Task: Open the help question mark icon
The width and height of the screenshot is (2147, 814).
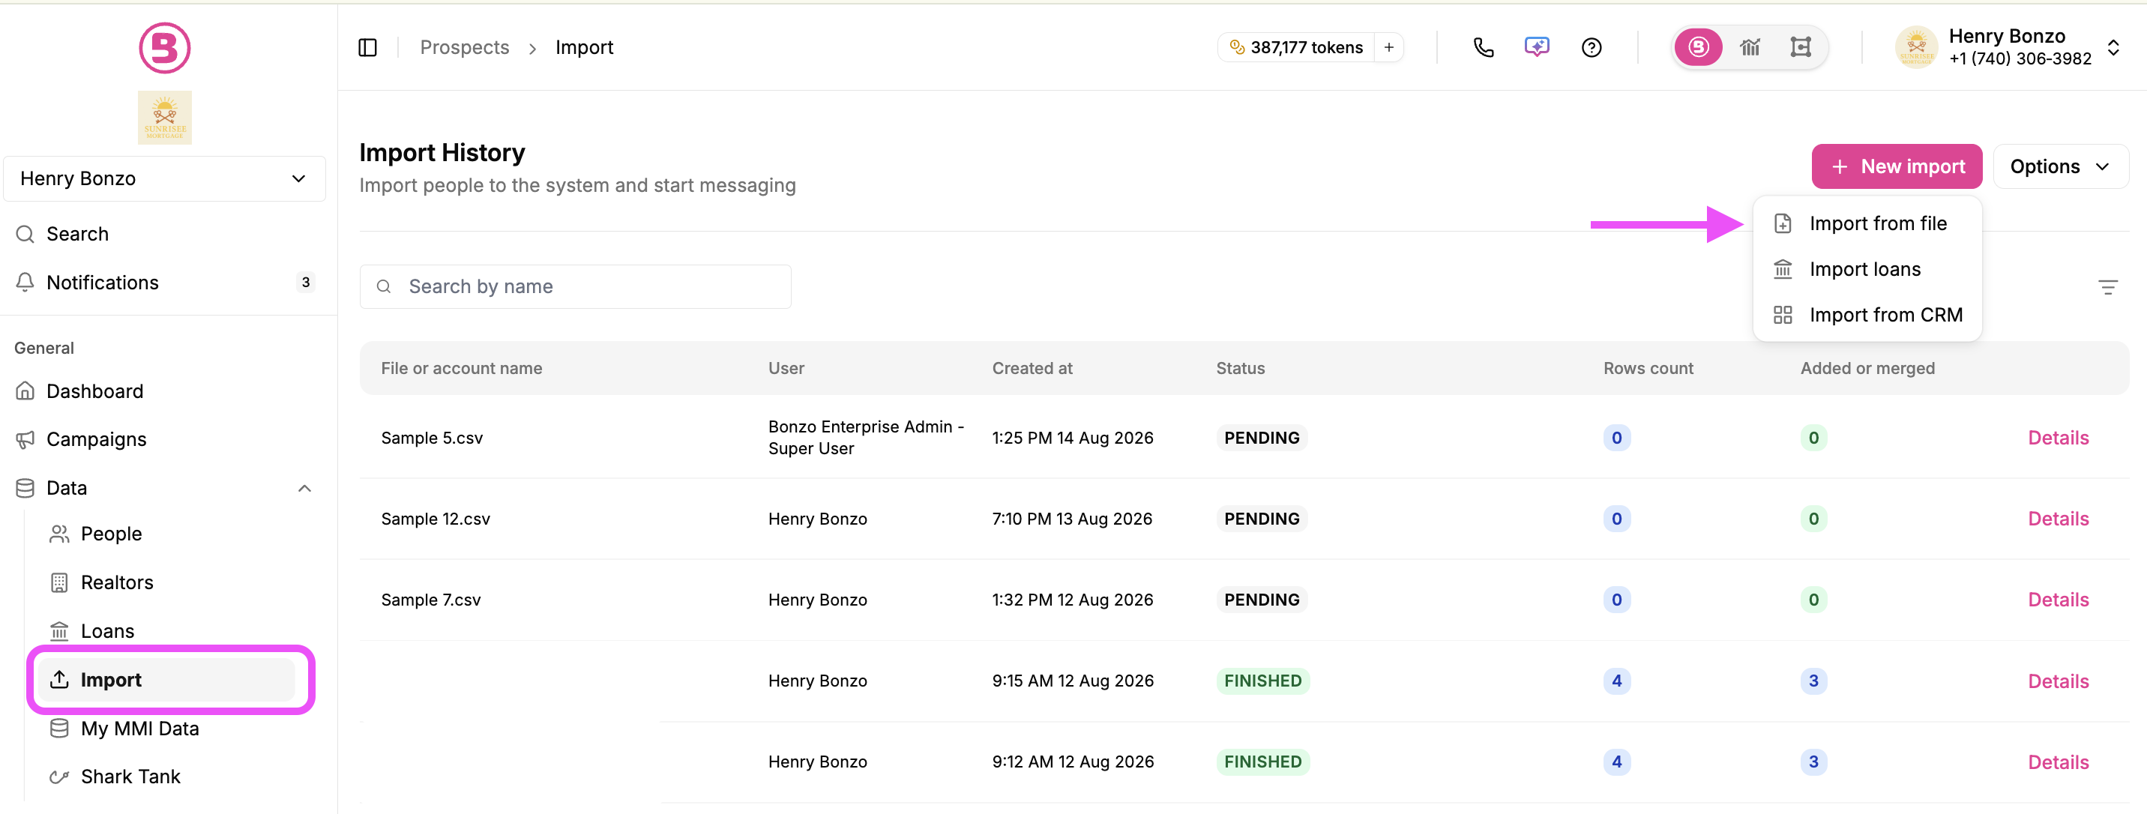Action: click(1591, 47)
